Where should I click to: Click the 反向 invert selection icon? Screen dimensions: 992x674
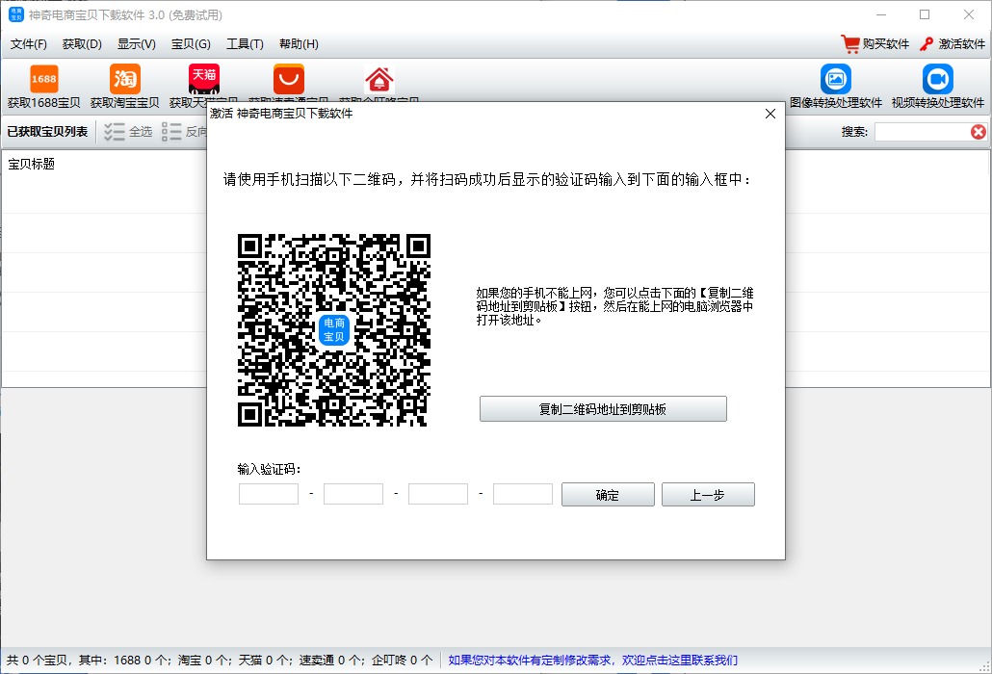171,132
